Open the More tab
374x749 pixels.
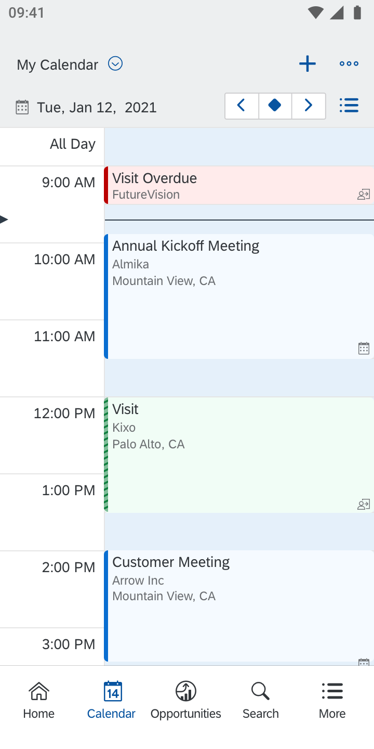(332, 700)
